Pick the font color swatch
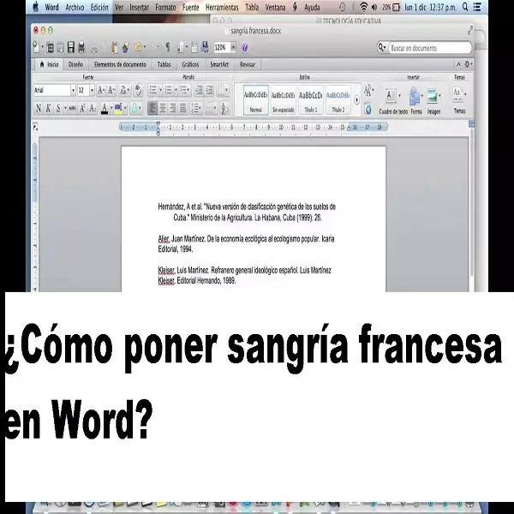Image resolution: width=514 pixels, height=514 pixels. pyautogui.click(x=105, y=108)
